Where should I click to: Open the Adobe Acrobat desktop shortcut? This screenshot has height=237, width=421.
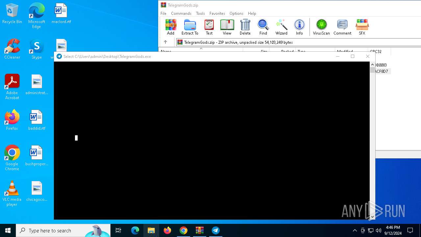(x=12, y=87)
